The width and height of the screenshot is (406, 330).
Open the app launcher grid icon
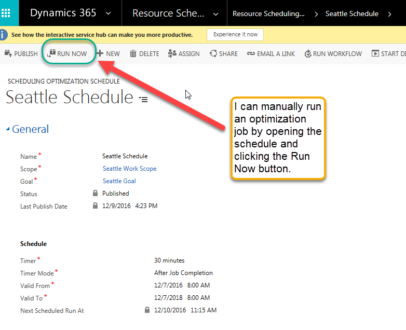pyautogui.click(x=6, y=12)
